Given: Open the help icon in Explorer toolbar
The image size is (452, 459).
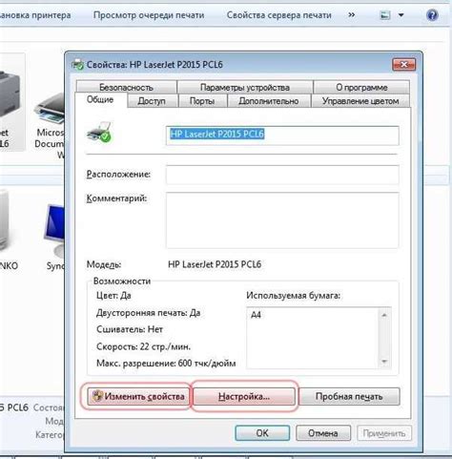Looking at the screenshot, I should coord(432,15).
